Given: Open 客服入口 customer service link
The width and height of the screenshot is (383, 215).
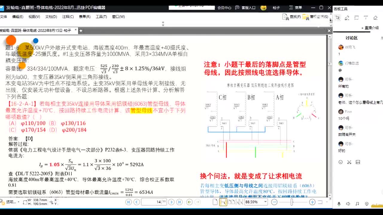Looking at the screenshot, I should (245, 8).
